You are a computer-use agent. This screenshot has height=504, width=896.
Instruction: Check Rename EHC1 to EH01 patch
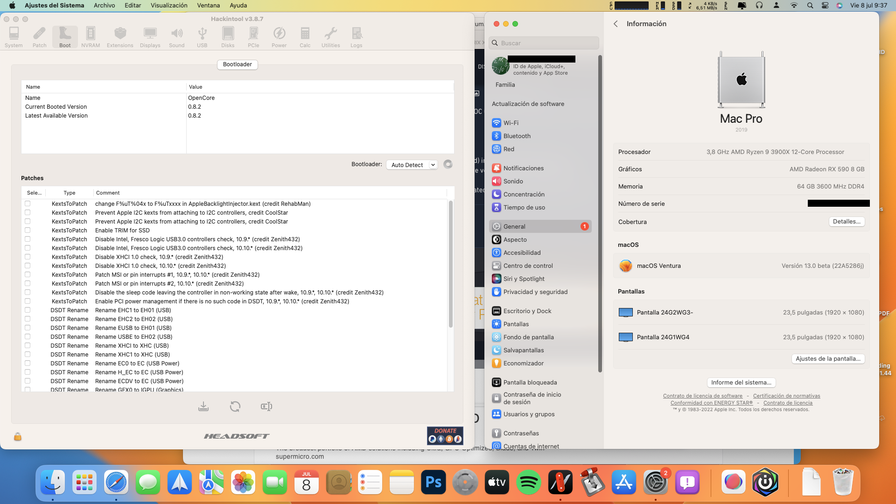[x=28, y=310]
